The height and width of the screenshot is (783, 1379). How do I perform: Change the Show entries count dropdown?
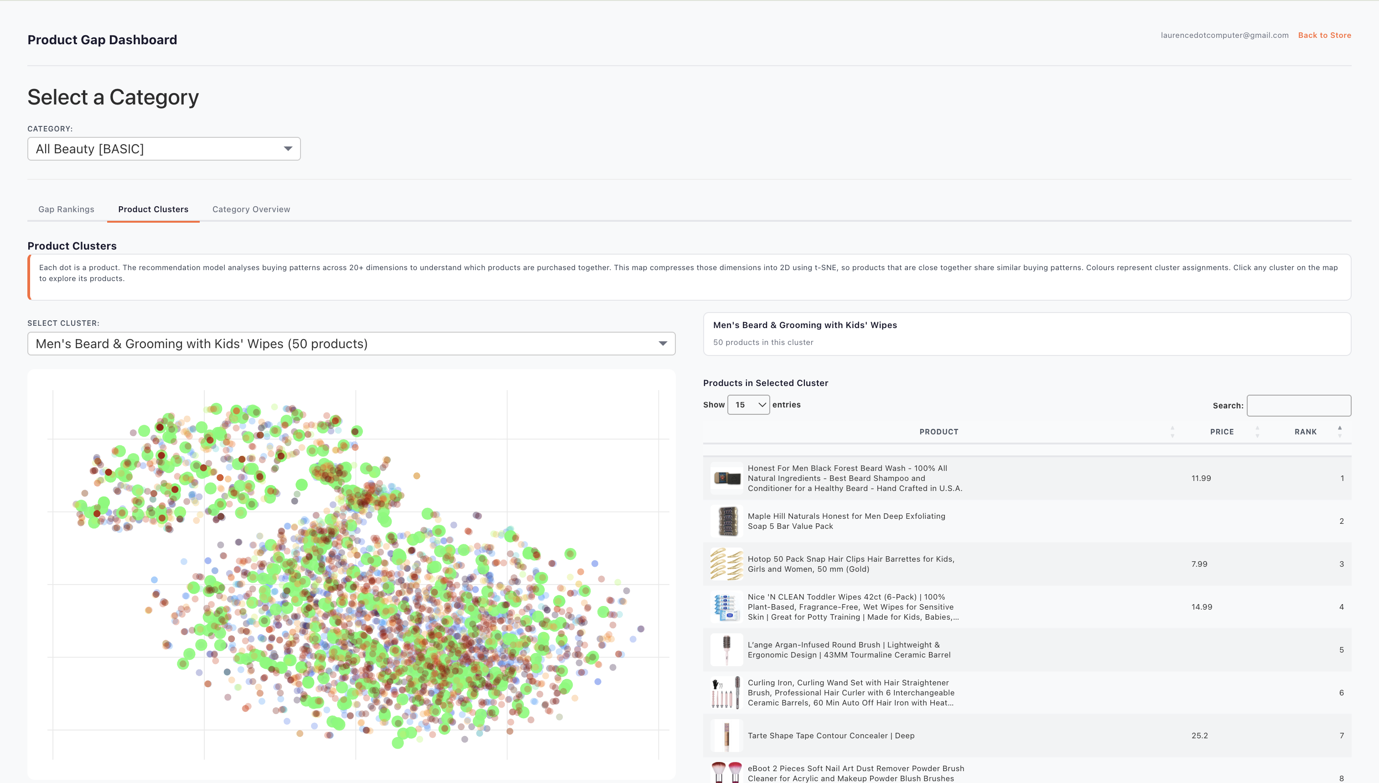coord(748,404)
